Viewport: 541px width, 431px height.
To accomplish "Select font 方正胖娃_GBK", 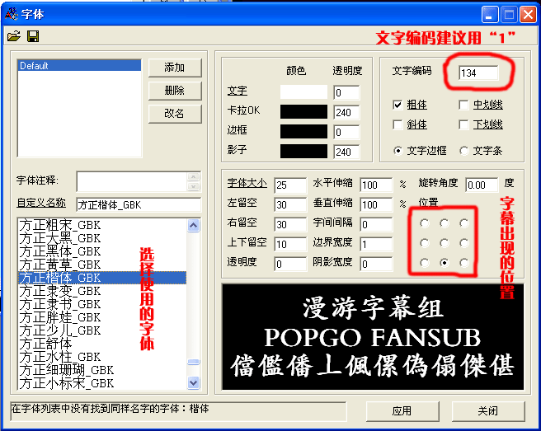I will [102, 317].
